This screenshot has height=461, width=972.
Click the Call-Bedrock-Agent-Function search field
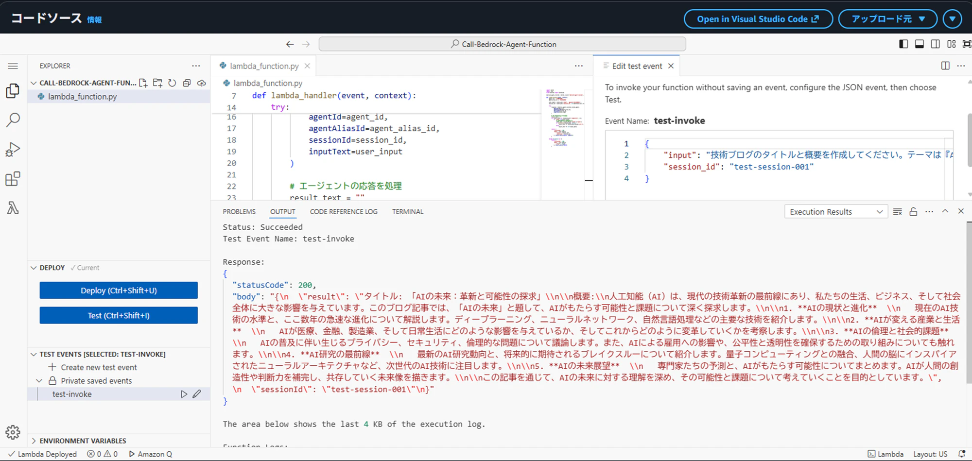(503, 44)
